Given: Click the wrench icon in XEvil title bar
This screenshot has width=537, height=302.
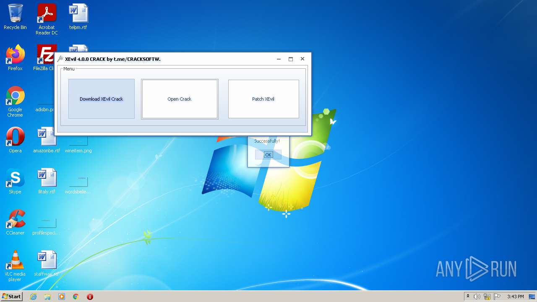Looking at the screenshot, I should pyautogui.click(x=60, y=59).
